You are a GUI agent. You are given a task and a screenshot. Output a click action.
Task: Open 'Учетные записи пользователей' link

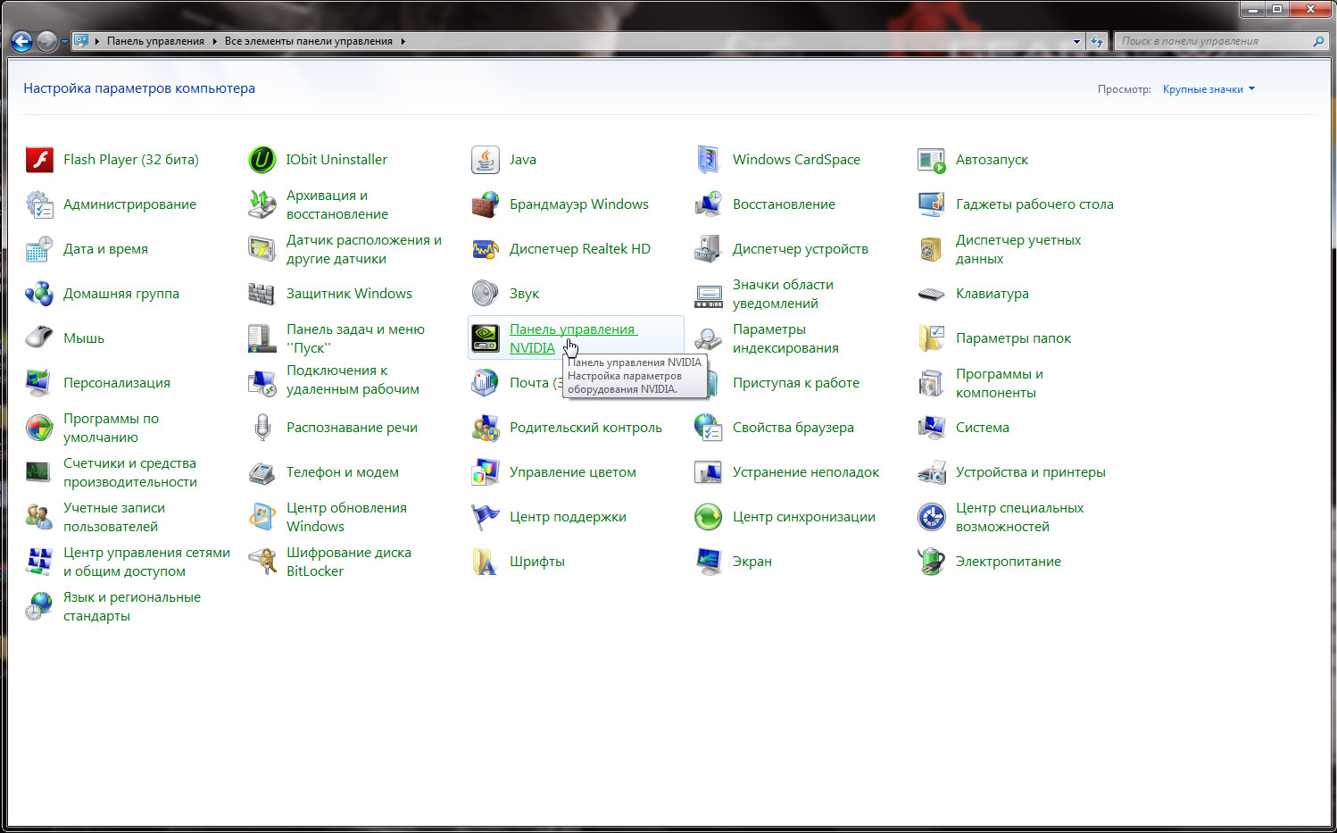coord(114,517)
